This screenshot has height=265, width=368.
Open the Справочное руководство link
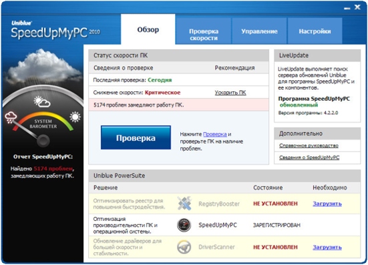pyautogui.click(x=309, y=146)
